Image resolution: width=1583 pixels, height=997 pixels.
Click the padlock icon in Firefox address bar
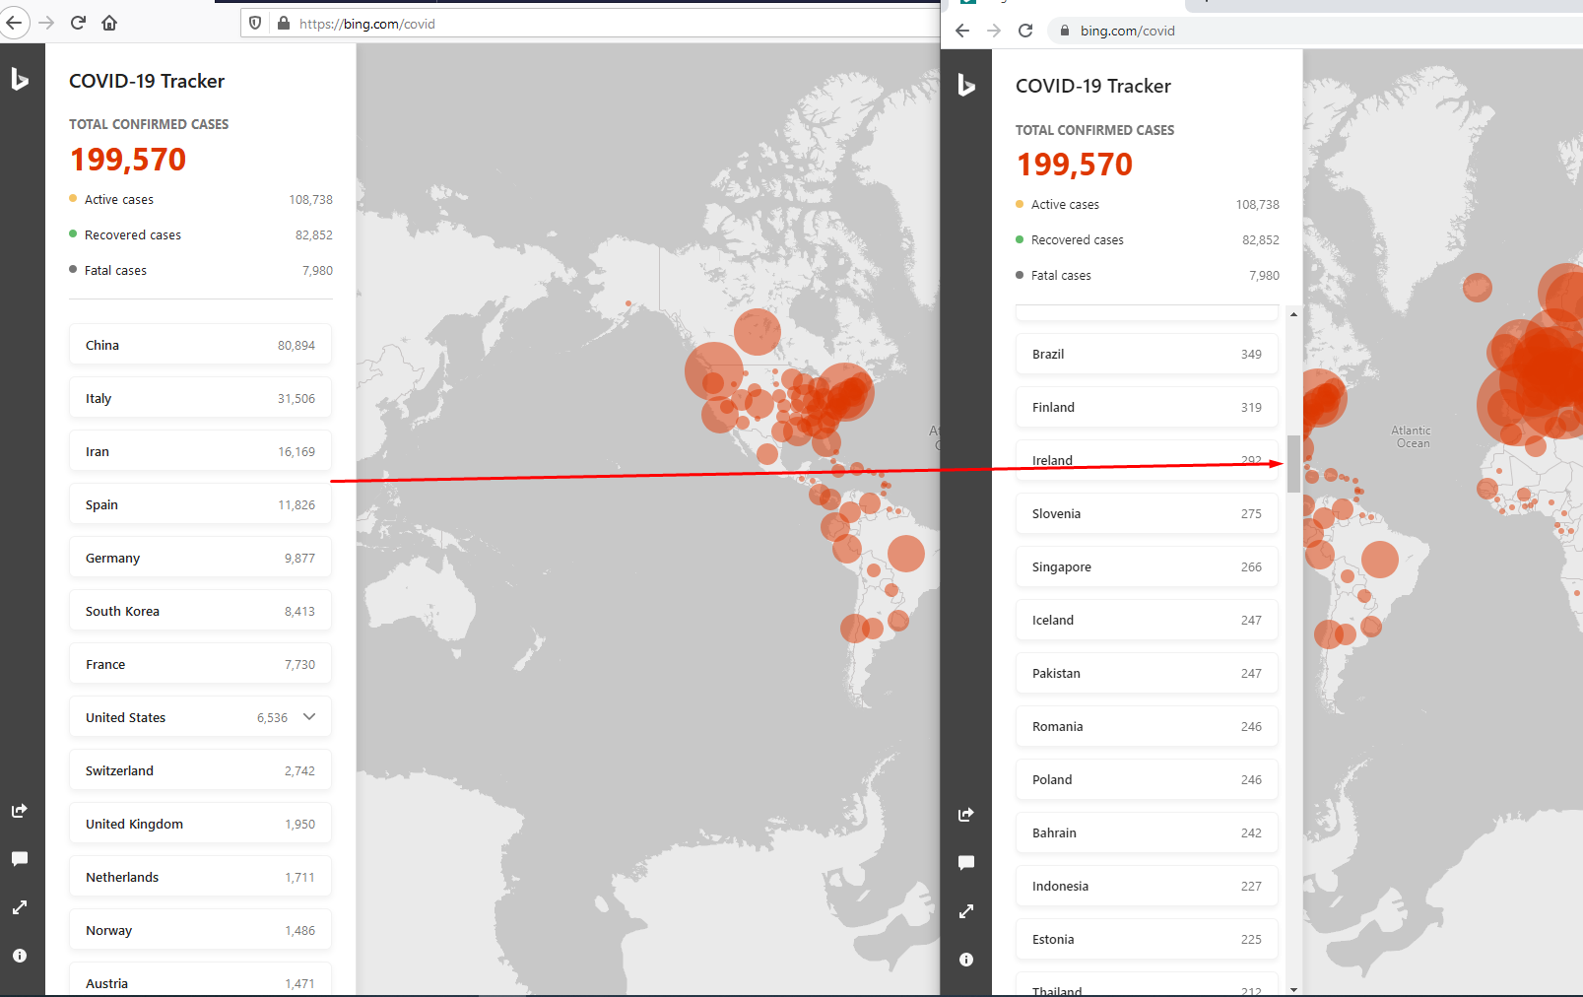point(284,24)
